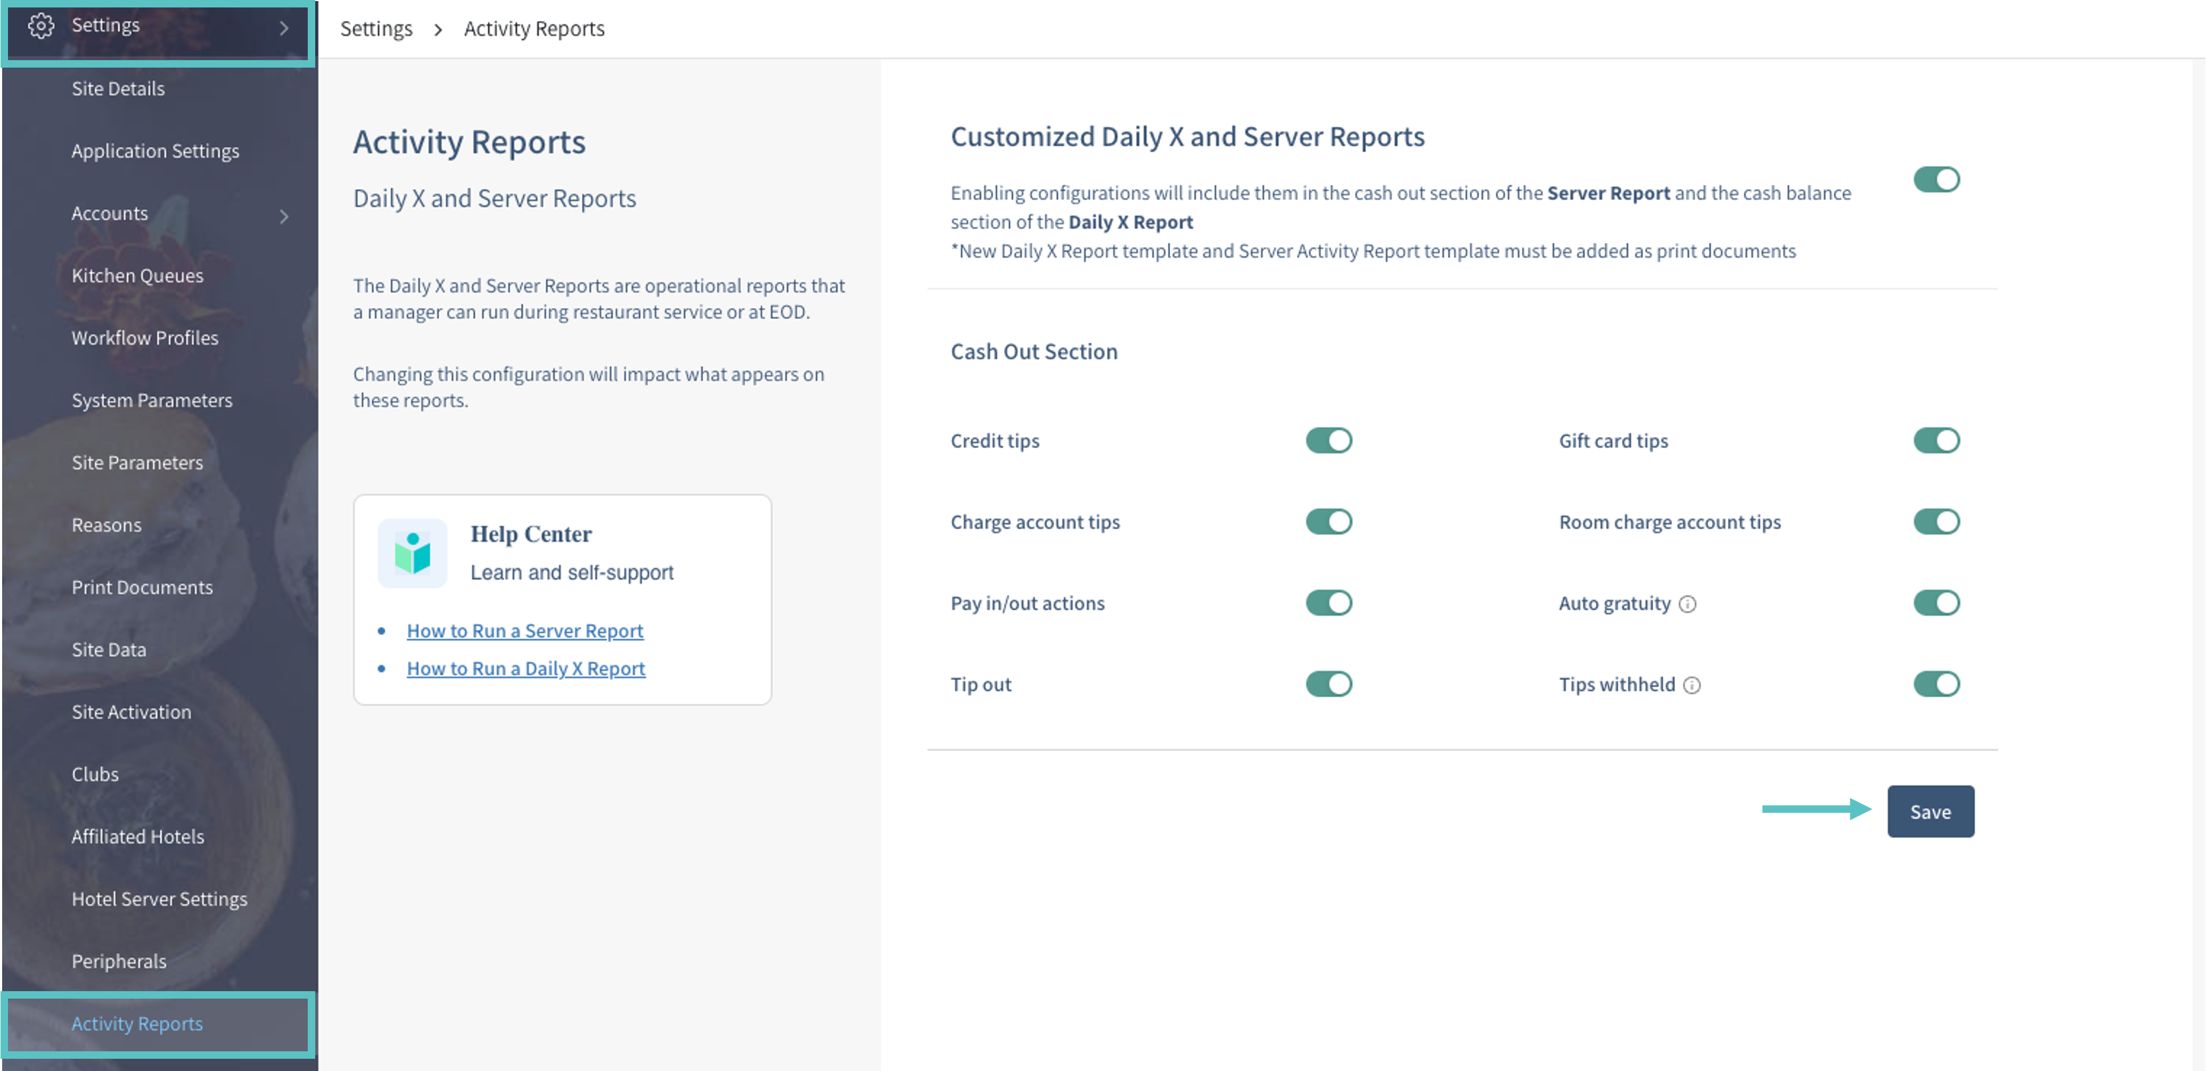Click the Tips withheld info icon
The height and width of the screenshot is (1071, 2206).
pyautogui.click(x=1691, y=686)
